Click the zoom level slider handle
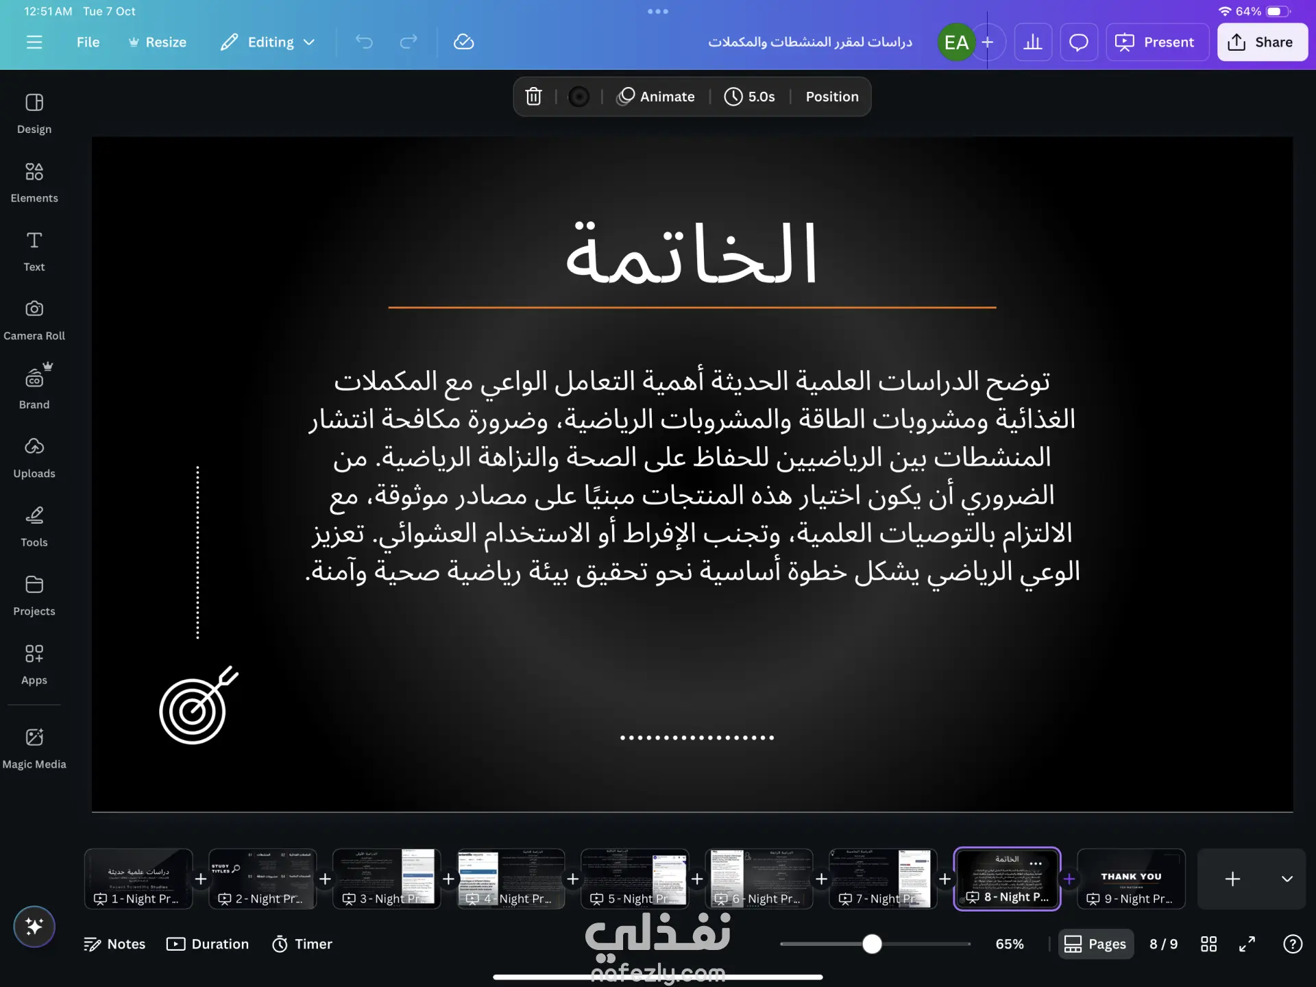The image size is (1316, 987). click(872, 944)
